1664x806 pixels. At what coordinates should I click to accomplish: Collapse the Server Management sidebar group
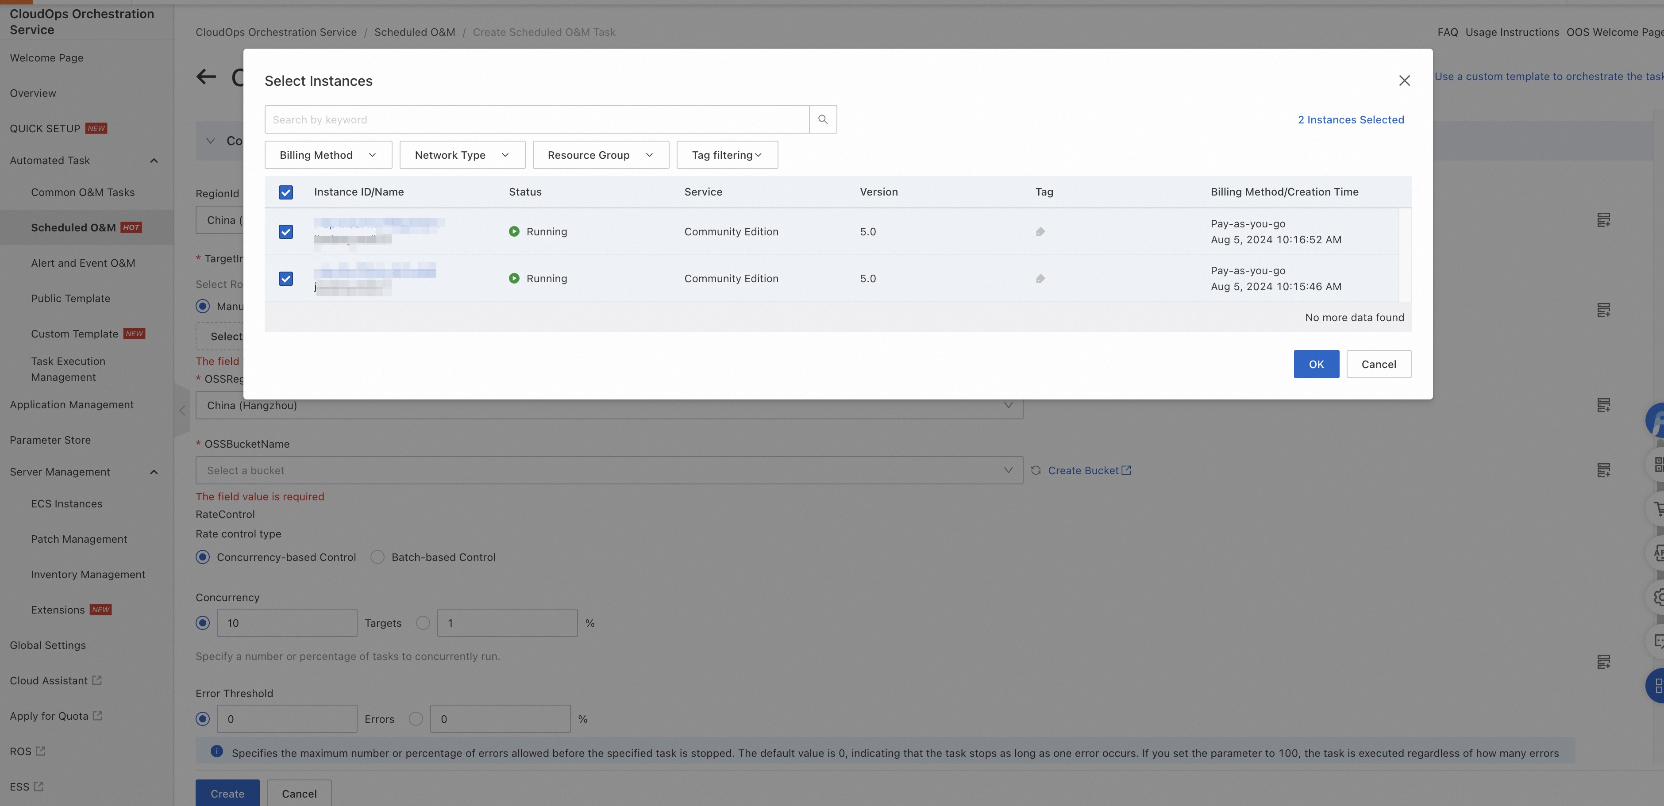pyautogui.click(x=154, y=472)
